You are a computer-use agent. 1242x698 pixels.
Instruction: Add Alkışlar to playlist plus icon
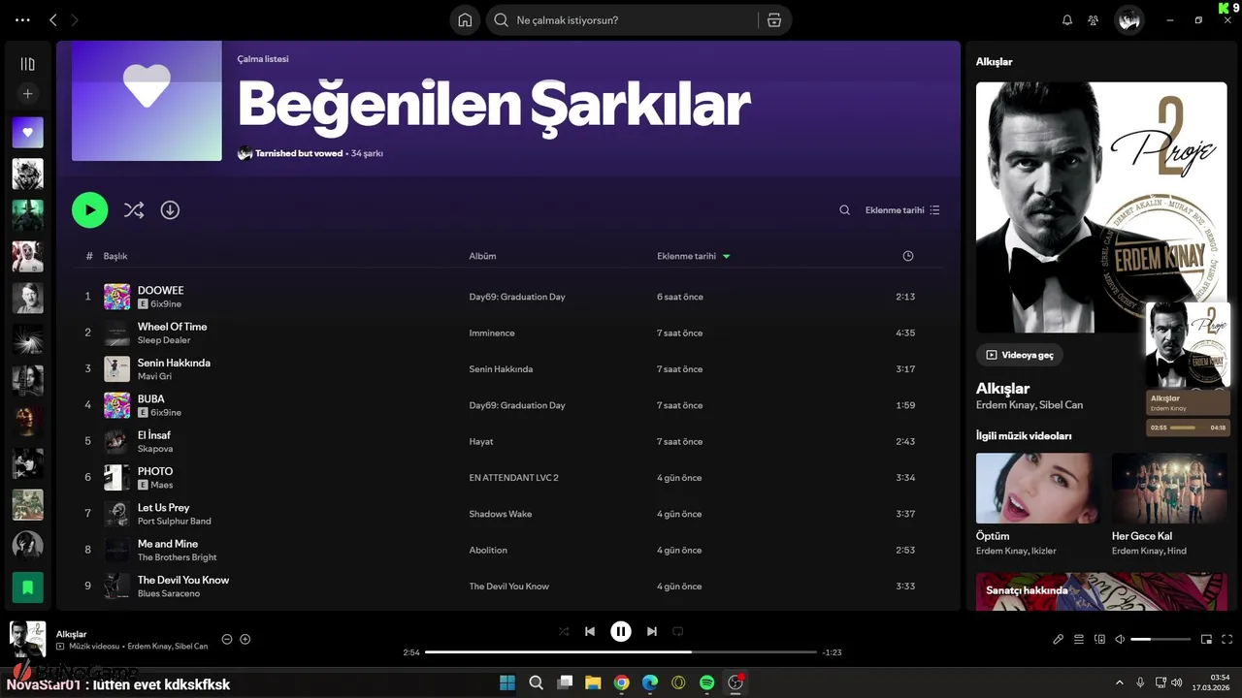point(245,639)
